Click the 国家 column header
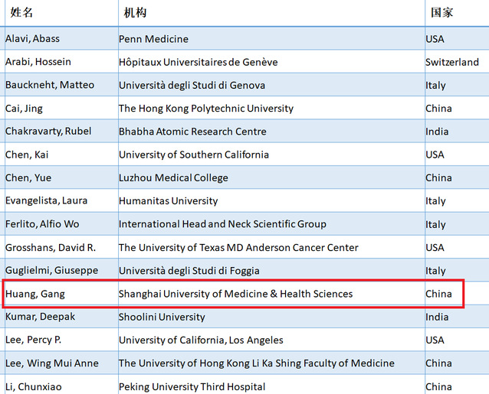 (441, 13)
